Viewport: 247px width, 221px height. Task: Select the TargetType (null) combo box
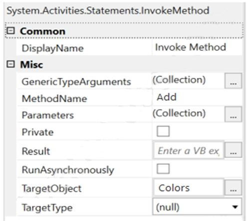tap(197, 207)
